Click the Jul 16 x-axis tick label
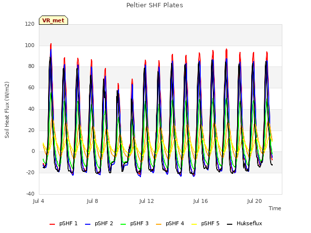 point(201,201)
